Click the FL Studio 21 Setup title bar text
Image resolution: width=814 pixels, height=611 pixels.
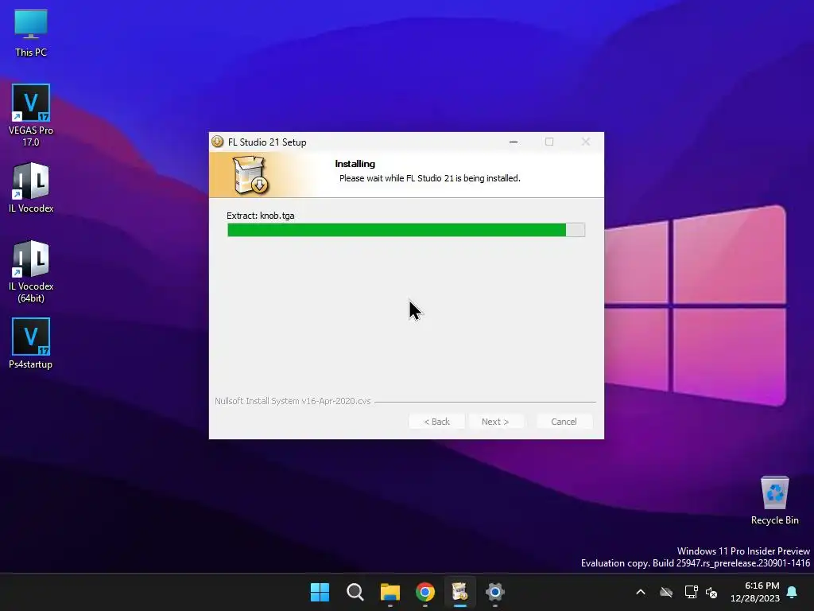(x=267, y=142)
